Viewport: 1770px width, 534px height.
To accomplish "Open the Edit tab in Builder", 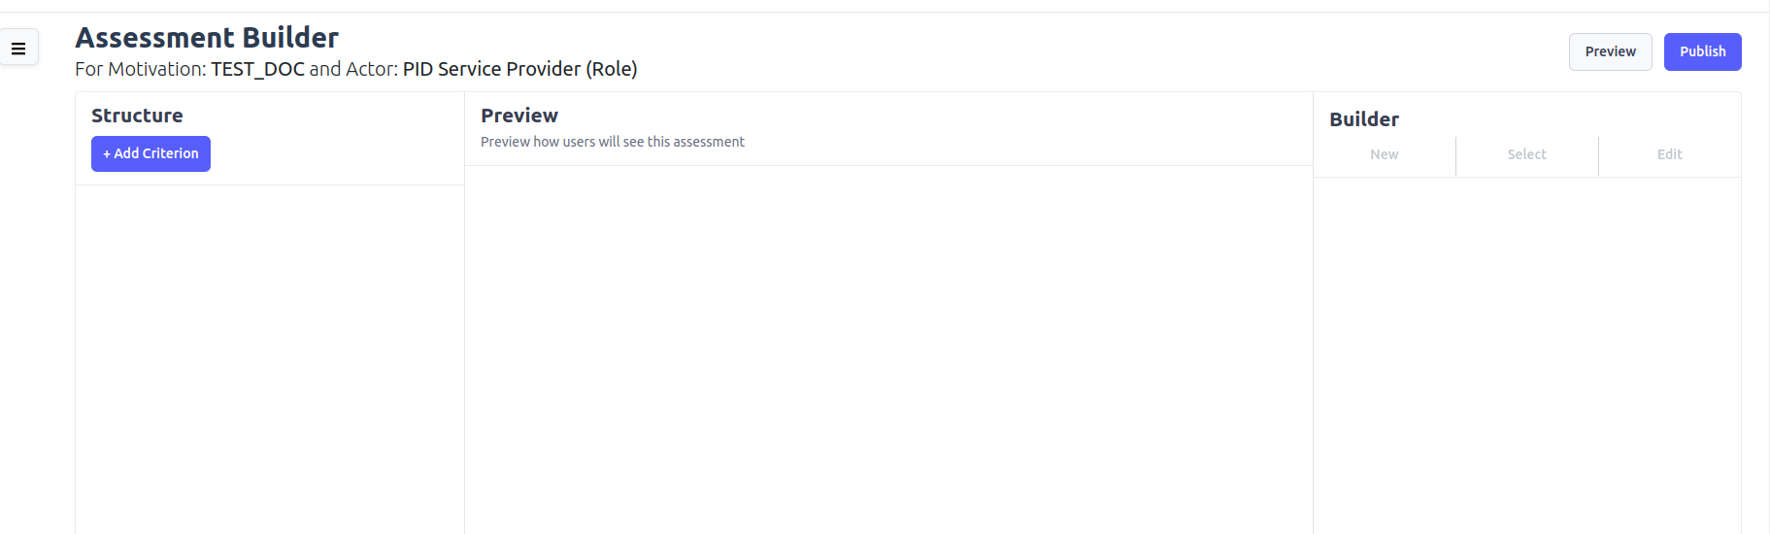I will [x=1669, y=154].
